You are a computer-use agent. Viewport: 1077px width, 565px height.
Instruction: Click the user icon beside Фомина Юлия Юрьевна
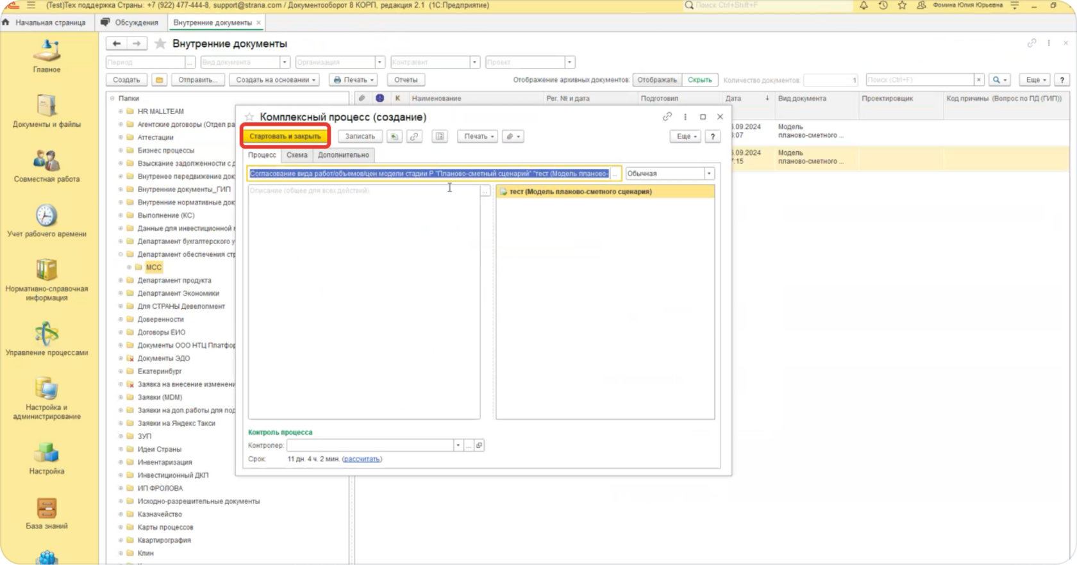(921, 5)
